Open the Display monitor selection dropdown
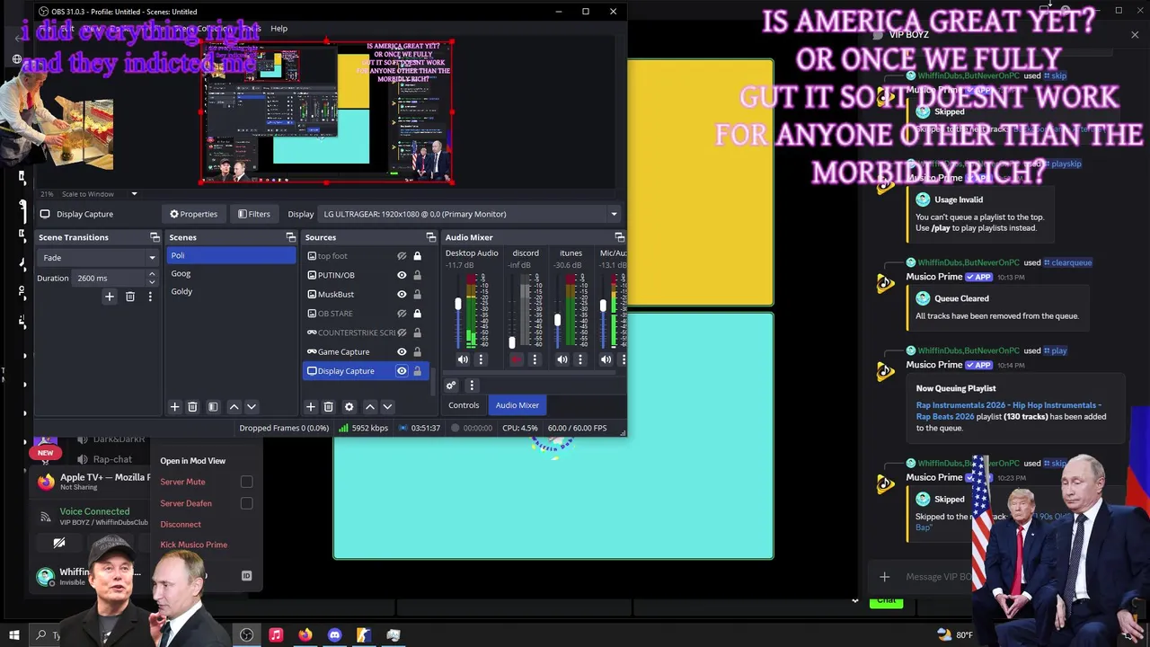The image size is (1150, 647). pos(469,214)
